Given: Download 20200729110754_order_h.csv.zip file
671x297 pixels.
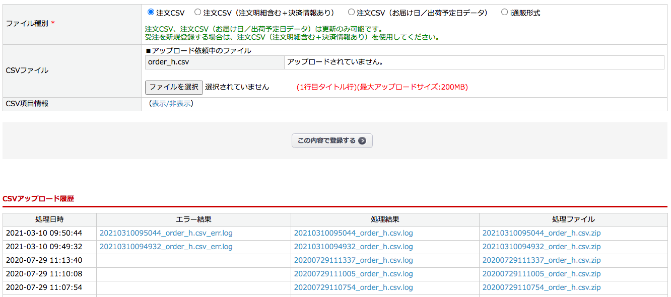Looking at the screenshot, I should 542,287.
